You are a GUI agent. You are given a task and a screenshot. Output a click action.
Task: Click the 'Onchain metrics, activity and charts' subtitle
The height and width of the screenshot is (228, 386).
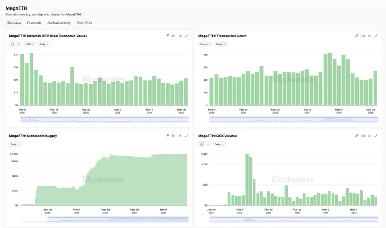tap(44, 15)
